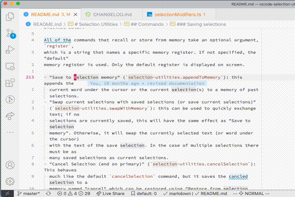Image resolution: width=295 pixels, height=197 pixels.
Task: Click the 'cancelSelection' inline code on line 9
Action: pos(132,176)
